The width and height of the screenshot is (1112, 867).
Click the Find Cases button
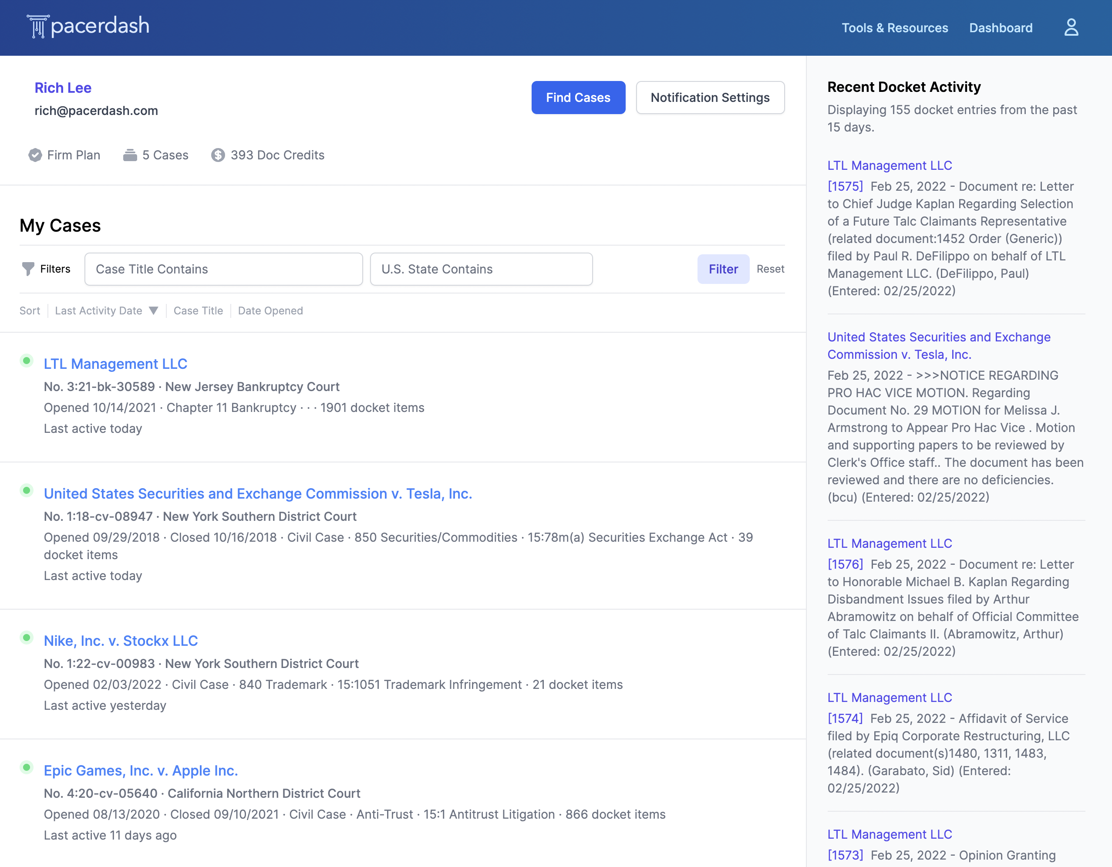click(578, 98)
